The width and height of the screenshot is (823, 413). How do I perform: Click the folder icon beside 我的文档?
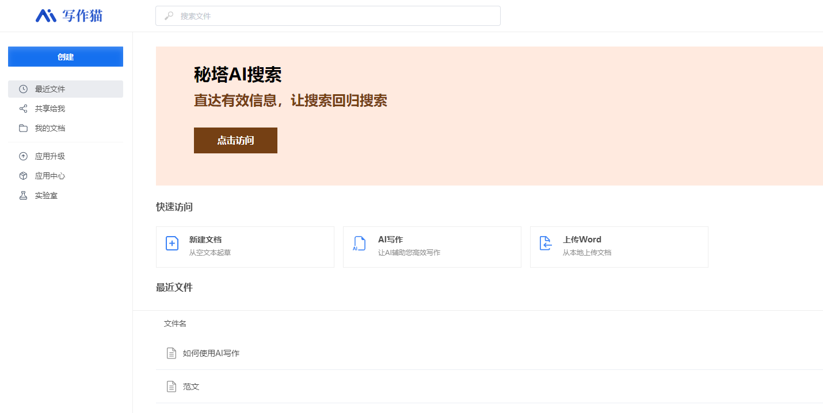[x=23, y=128]
